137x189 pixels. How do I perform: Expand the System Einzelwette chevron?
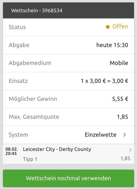[124, 135]
